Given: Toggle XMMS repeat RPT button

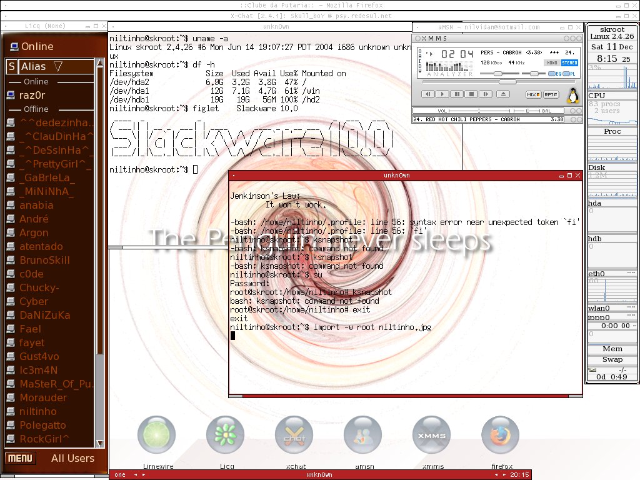Looking at the screenshot, I should (551, 95).
